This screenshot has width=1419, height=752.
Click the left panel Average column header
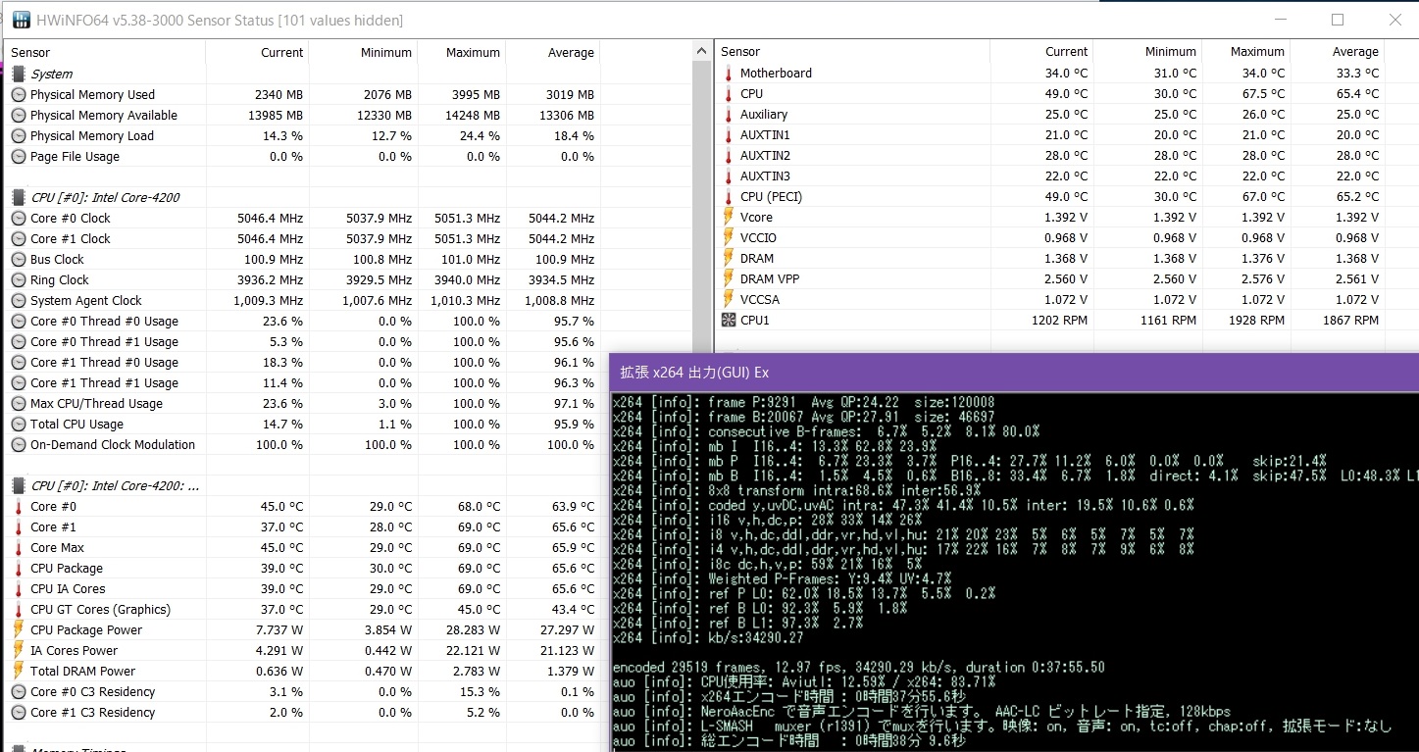(553, 53)
